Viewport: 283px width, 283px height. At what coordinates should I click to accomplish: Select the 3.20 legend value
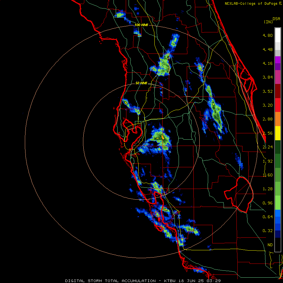pyautogui.click(x=268, y=105)
